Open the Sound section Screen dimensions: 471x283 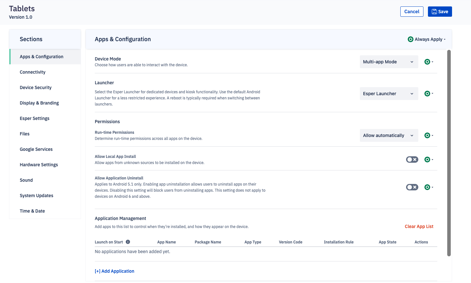coord(45,180)
